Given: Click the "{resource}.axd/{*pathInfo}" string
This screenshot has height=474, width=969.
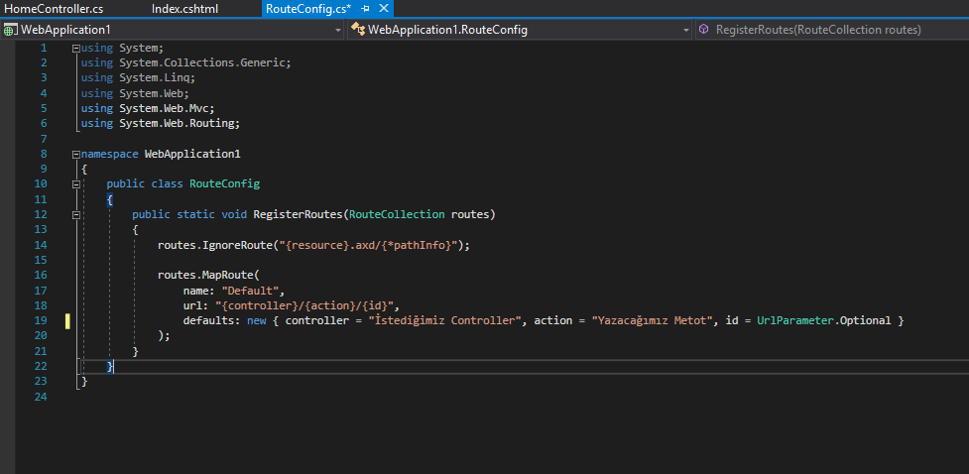Looking at the screenshot, I should tap(368, 245).
